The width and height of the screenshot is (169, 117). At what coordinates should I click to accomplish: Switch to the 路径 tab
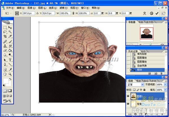tap(146, 81)
